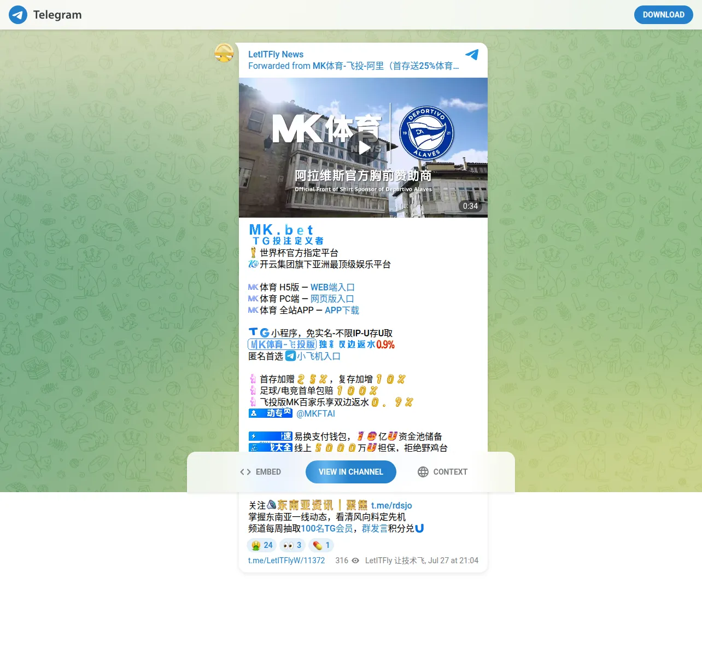This screenshot has height=648, width=702.
Task: Click the Telegram logo icon in header
Action: 18,15
